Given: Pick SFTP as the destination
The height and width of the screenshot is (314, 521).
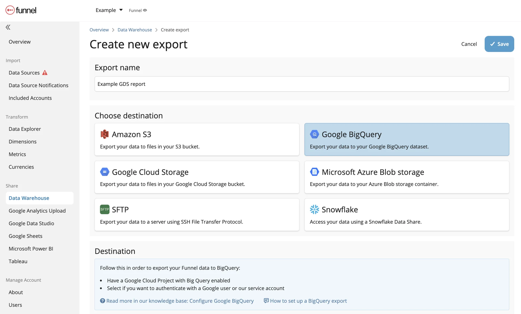Looking at the screenshot, I should [197, 215].
